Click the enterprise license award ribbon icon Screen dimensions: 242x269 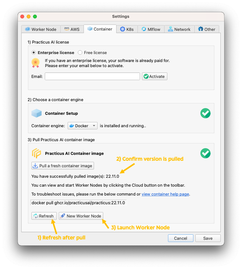pyautogui.click(x=35, y=63)
